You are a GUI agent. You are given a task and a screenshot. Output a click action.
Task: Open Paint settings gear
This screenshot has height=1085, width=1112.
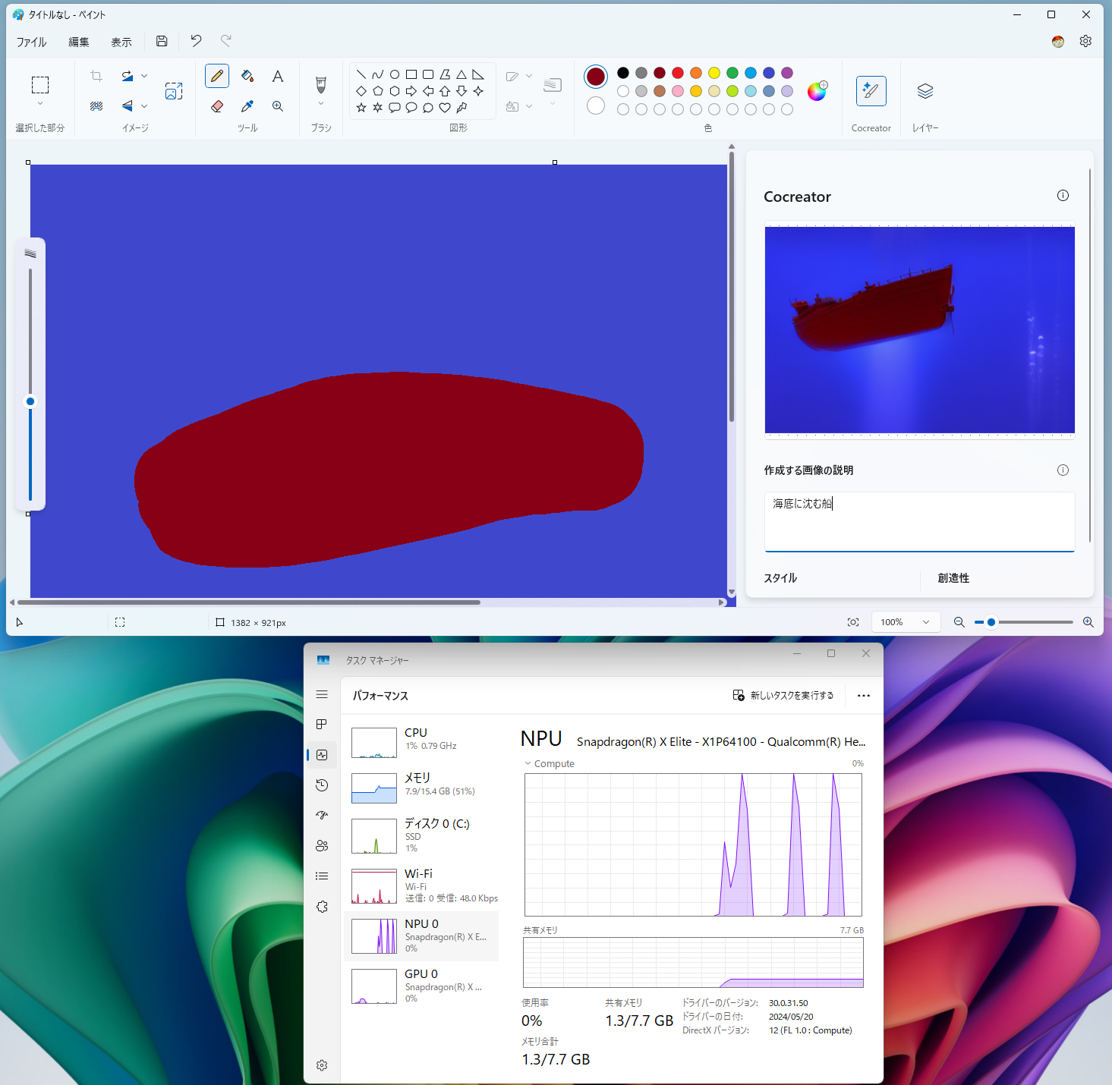tap(1085, 41)
